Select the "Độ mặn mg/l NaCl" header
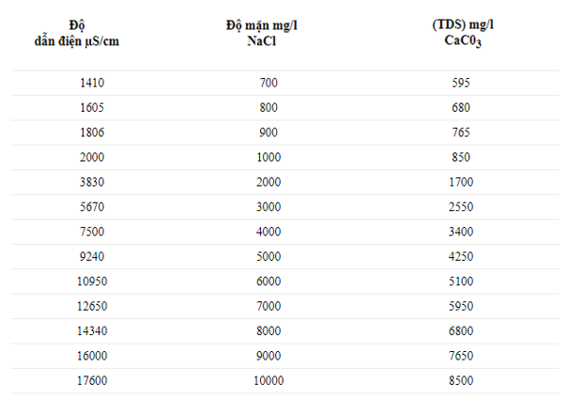This screenshot has height=398, width=584. coord(269,31)
